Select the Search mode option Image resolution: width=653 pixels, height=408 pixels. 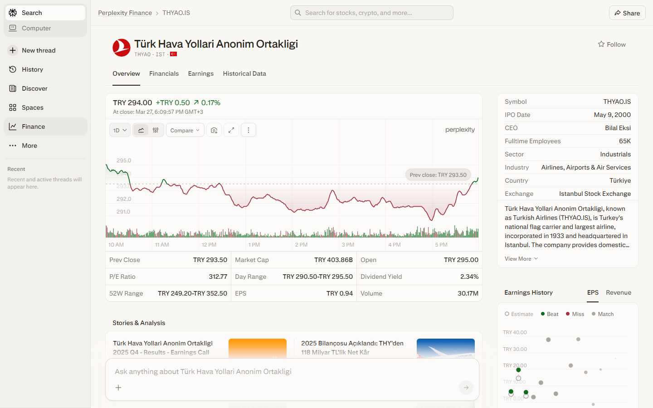(45, 13)
